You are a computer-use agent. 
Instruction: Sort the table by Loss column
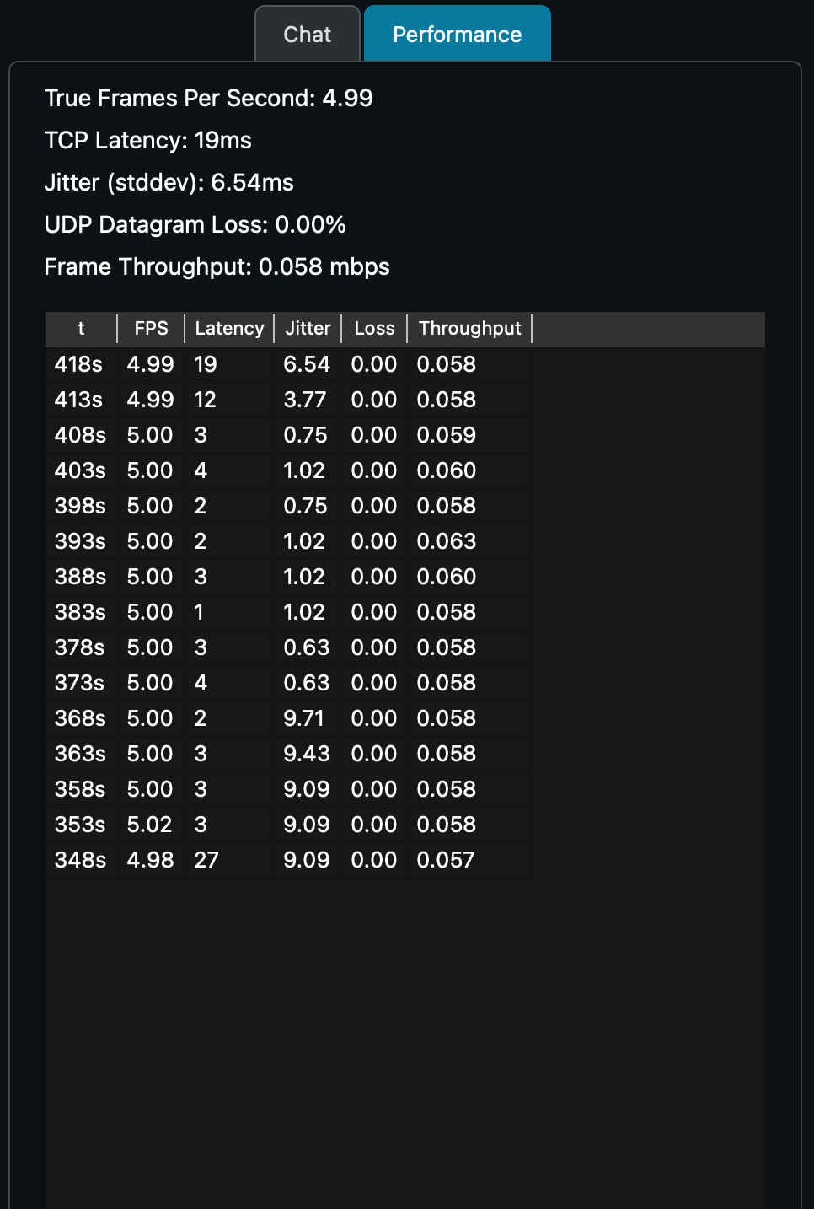(374, 328)
